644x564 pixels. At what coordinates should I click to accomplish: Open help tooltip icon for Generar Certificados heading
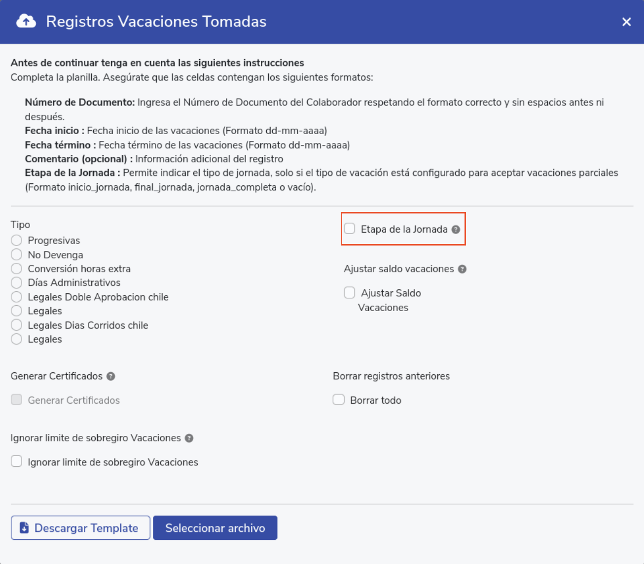[x=111, y=376]
